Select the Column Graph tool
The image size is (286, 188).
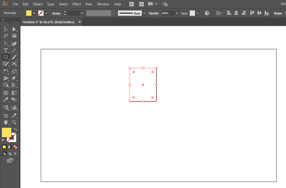click(14, 107)
